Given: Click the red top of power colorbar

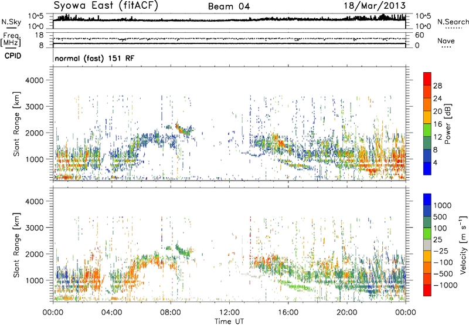Looking at the screenshot, I should click(x=427, y=79).
